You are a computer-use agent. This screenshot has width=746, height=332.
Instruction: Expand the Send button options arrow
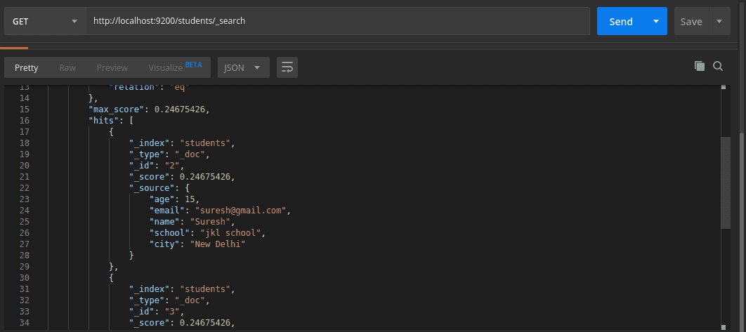[x=656, y=21]
